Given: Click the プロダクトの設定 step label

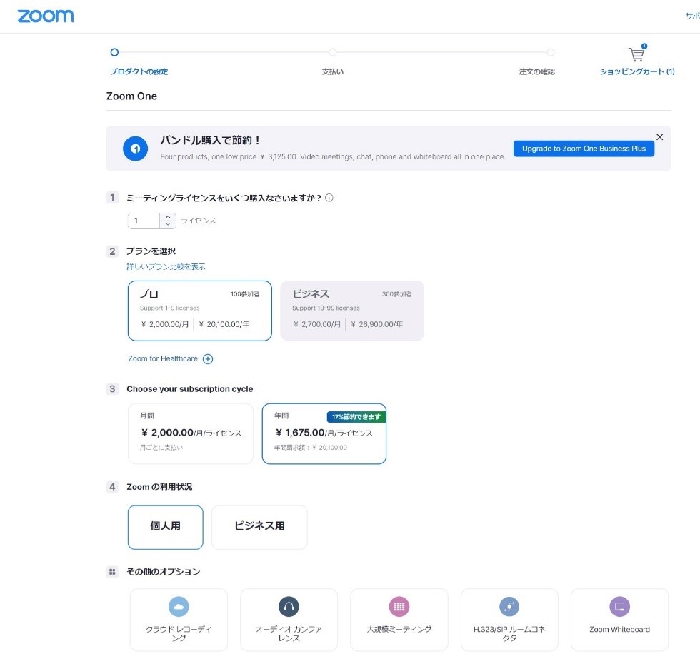Looking at the screenshot, I should coord(139,71).
